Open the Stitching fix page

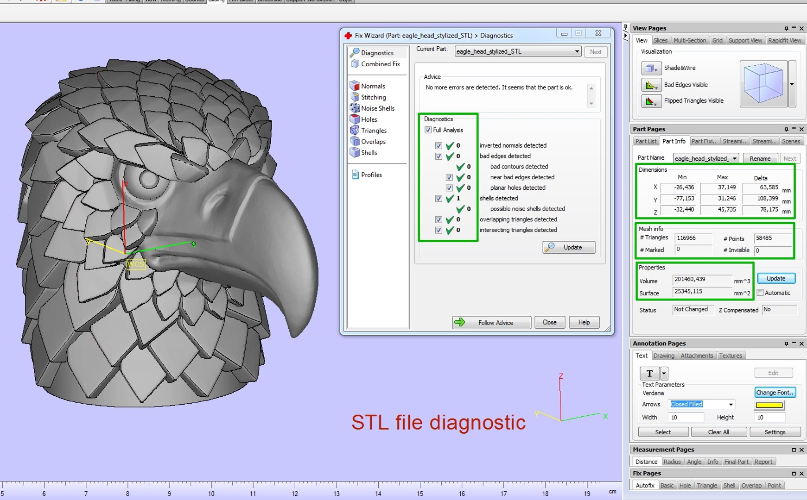coord(368,97)
